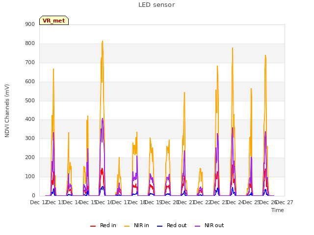Viewport: 314px width, 235px height.
Task: Click the Dec 27 x-axis label
Action: coord(285,202)
